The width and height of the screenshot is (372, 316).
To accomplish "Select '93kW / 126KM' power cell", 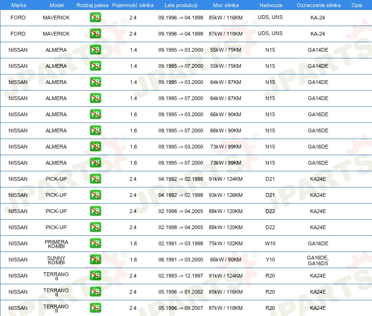I will [225, 195].
